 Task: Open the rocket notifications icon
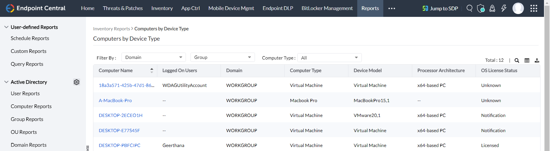click(492, 8)
